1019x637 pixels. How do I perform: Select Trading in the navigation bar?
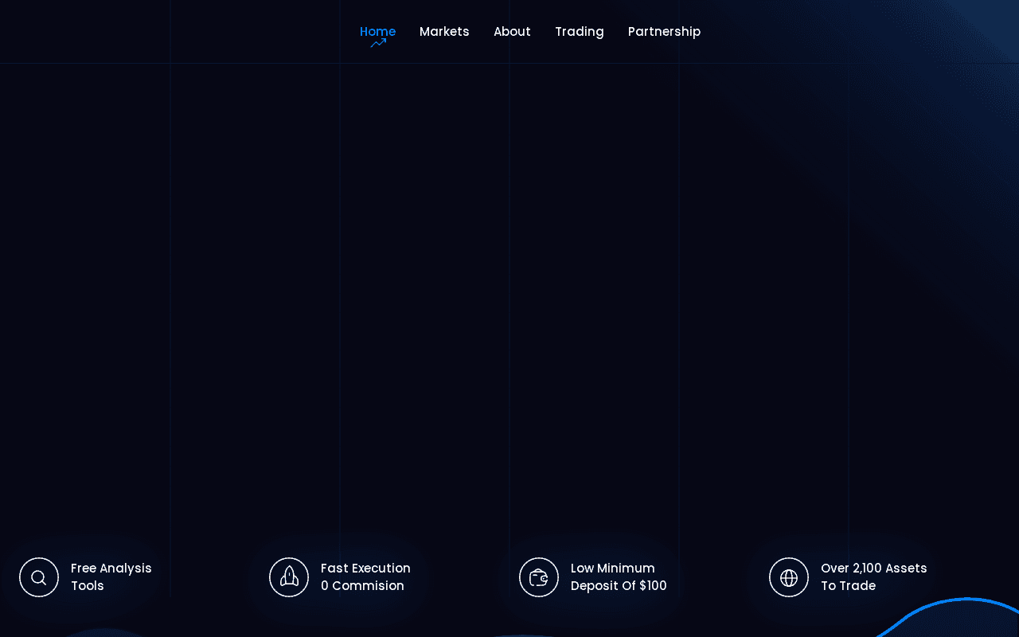580,32
